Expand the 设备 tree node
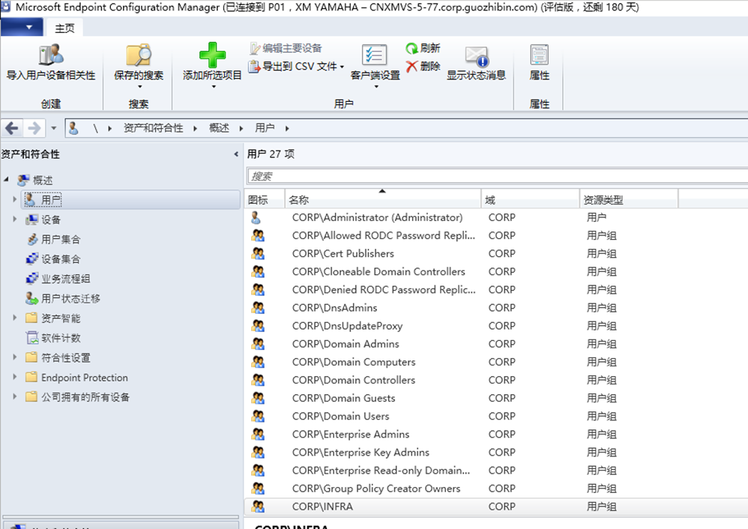This screenshot has width=748, height=529. pyautogui.click(x=15, y=219)
